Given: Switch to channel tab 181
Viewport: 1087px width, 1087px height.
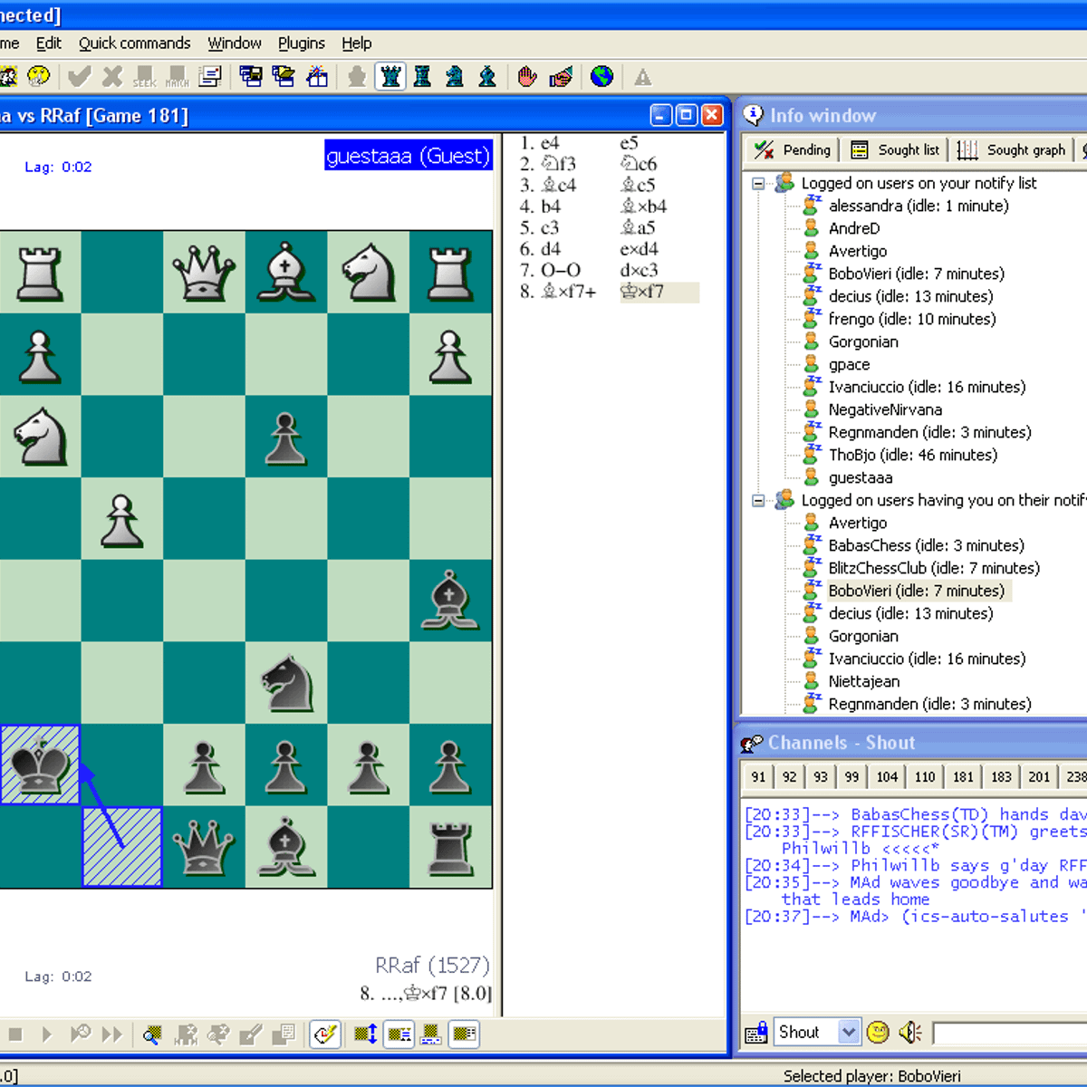Looking at the screenshot, I should pyautogui.click(x=962, y=776).
